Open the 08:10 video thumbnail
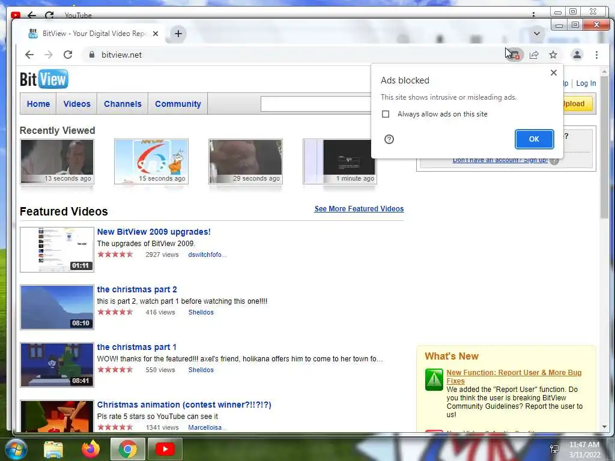The height and width of the screenshot is (461, 615). coord(57,307)
